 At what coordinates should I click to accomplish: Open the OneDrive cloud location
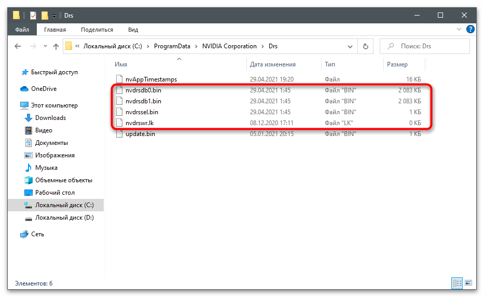pos(44,89)
